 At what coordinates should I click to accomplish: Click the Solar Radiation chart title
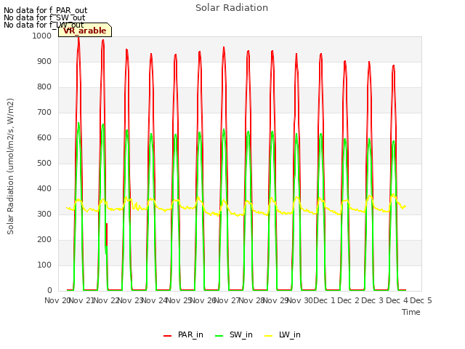point(232,8)
